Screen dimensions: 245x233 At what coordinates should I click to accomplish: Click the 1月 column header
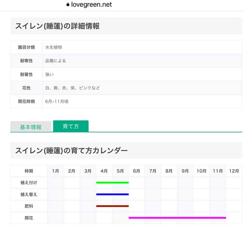(55, 171)
